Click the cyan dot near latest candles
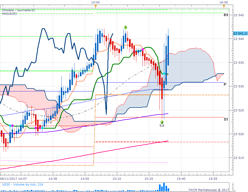Viewport: 248px width, 192px height. point(164,73)
